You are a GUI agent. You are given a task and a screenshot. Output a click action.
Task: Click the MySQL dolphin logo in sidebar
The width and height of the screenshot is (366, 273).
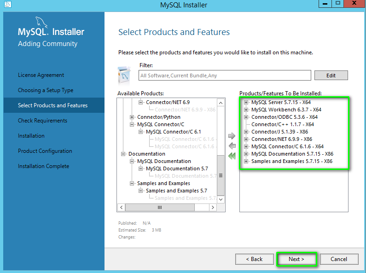(41, 22)
